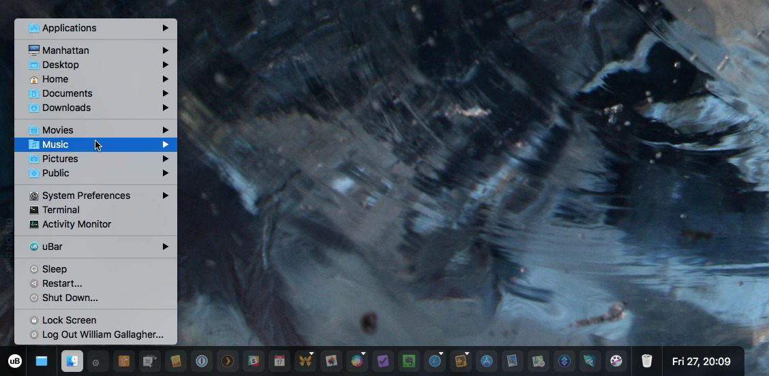Launch the colorful film reel app icon
Screen dimensions: 769x376
pos(616,361)
